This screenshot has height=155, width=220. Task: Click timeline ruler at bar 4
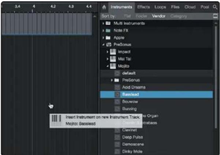click(x=34, y=7)
